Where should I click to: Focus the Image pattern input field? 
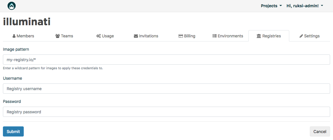pyautogui.click(x=166, y=60)
